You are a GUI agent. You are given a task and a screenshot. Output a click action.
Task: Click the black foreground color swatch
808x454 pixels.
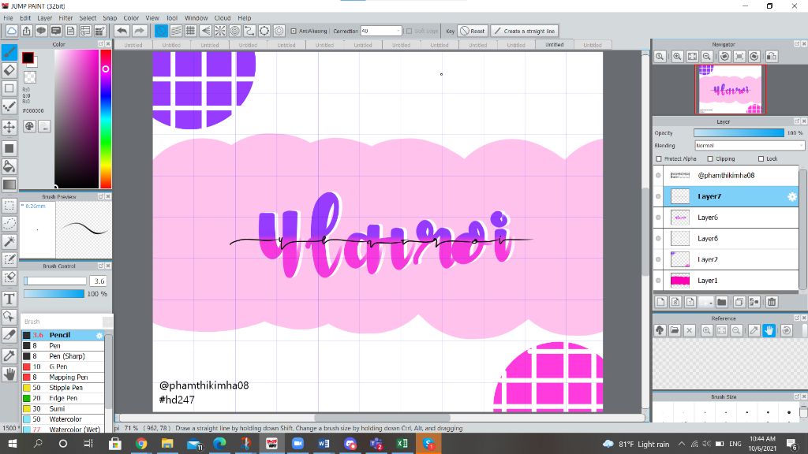tap(28, 58)
